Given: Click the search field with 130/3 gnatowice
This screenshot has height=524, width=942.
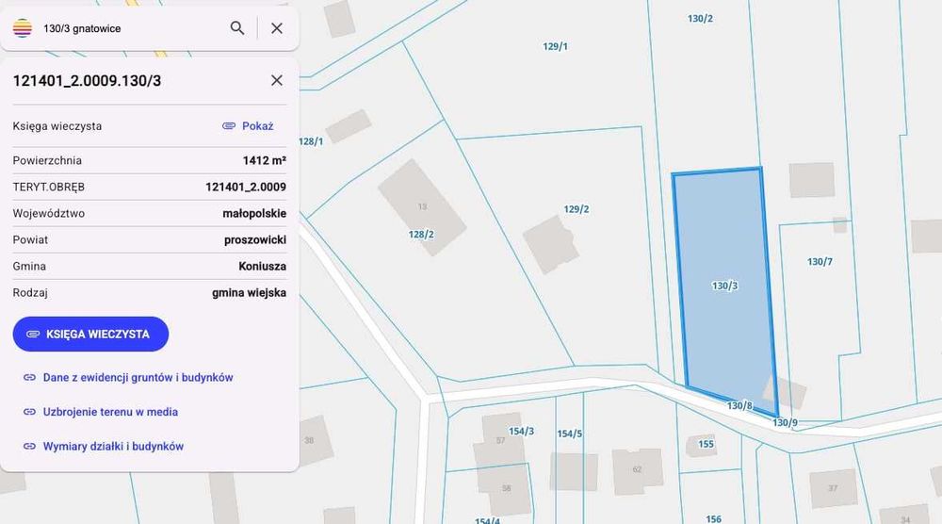Looking at the screenshot, I should click(x=132, y=28).
